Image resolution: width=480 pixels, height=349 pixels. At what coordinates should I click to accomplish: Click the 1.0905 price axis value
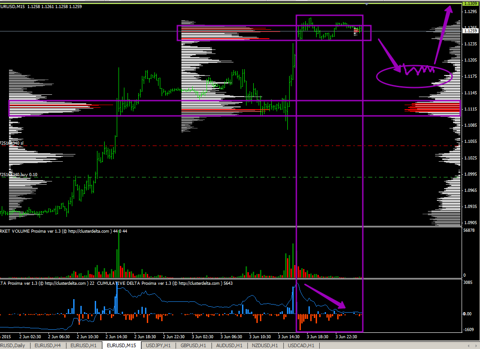pyautogui.click(x=471, y=223)
